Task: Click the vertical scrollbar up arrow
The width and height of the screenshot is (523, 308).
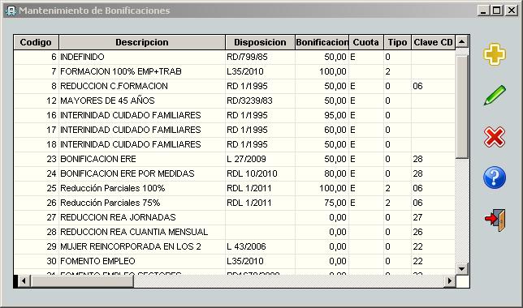Action: pos(462,41)
